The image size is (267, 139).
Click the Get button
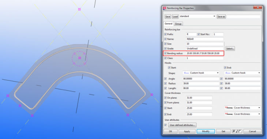pyautogui.click(x=223, y=131)
